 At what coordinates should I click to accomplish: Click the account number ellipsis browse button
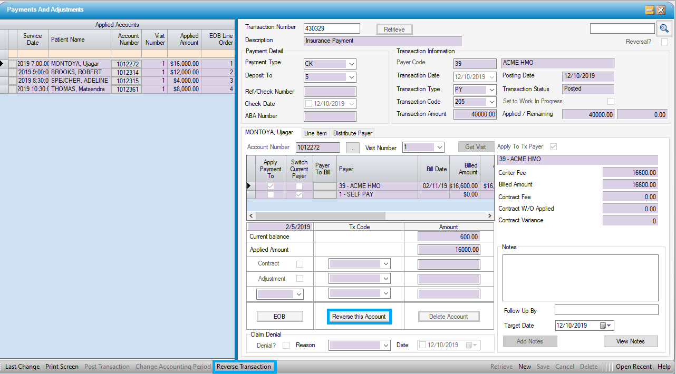(352, 147)
